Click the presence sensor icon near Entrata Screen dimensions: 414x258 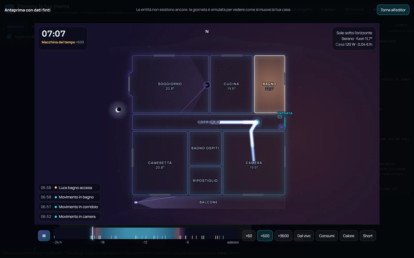(x=281, y=127)
